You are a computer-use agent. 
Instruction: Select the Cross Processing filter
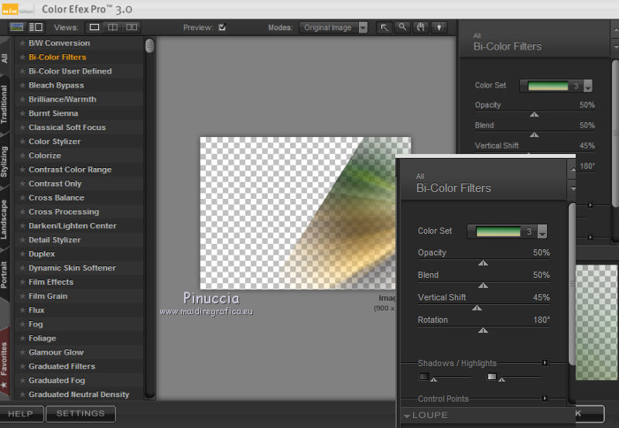pos(63,211)
